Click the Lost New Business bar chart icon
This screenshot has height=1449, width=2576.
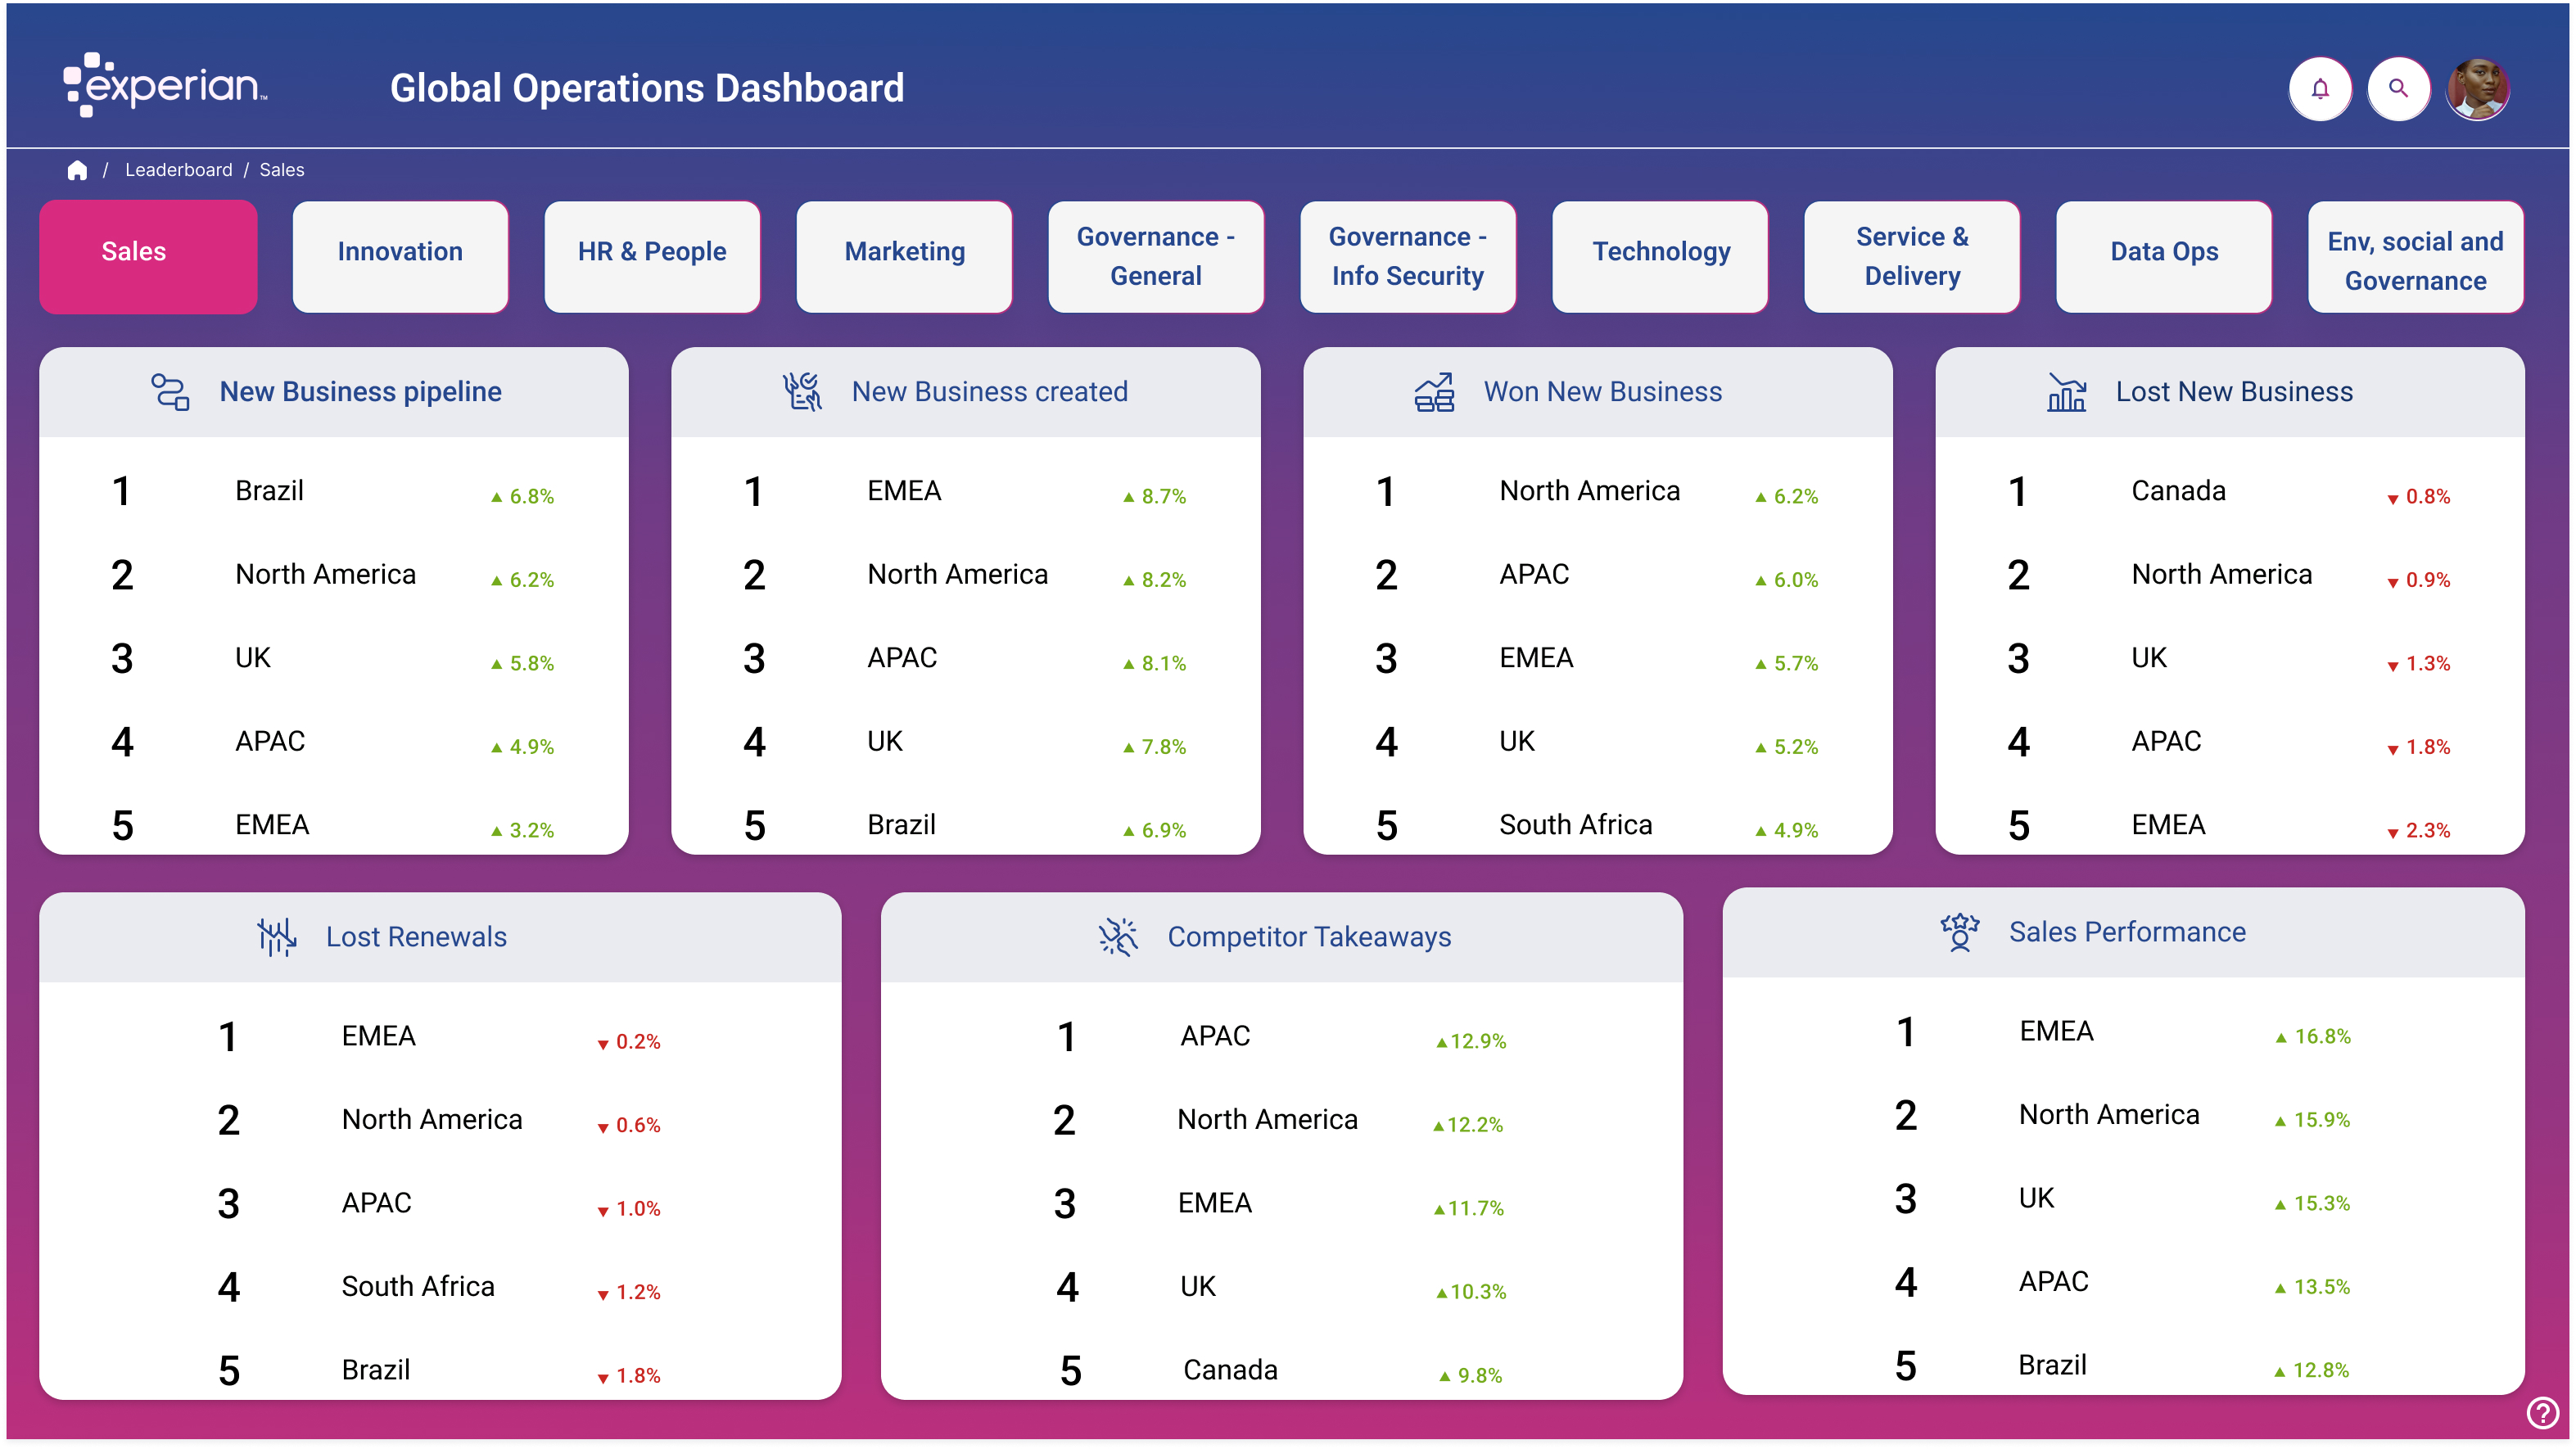2065,392
